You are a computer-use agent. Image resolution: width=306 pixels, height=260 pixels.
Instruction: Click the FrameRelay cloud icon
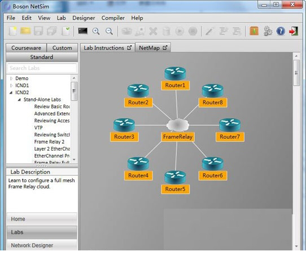pos(178,125)
